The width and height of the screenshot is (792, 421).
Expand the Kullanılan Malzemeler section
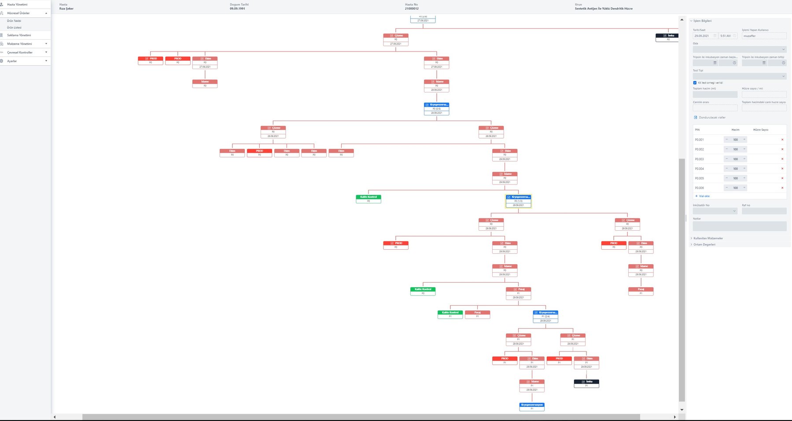[708, 238]
